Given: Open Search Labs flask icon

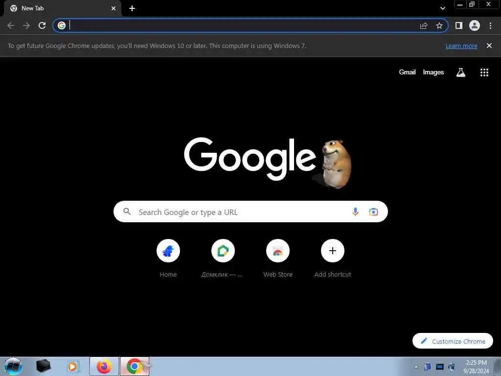Looking at the screenshot, I should [x=460, y=72].
